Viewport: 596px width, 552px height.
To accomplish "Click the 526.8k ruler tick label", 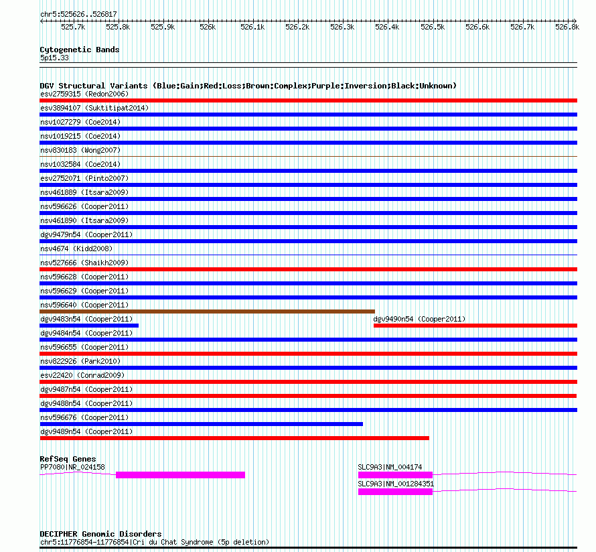I will click(x=567, y=27).
